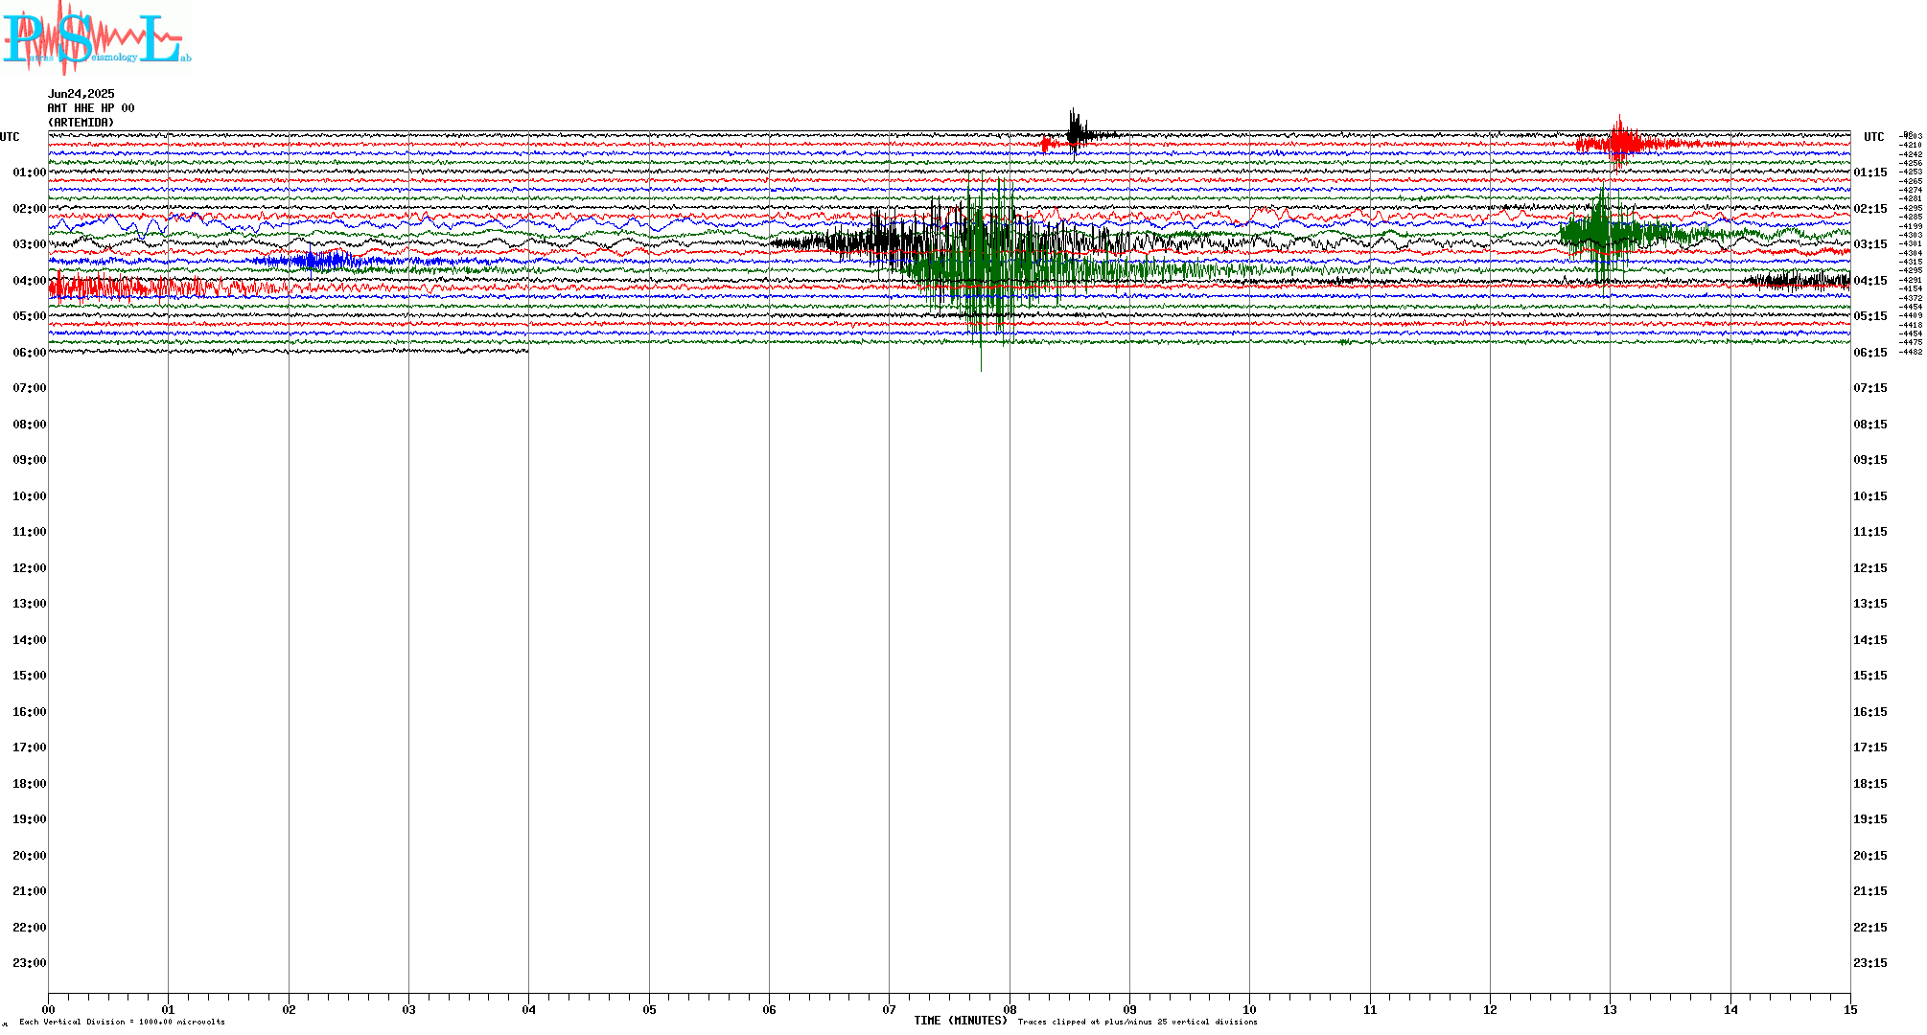This screenshot has height=1035, width=1927.
Task: Click the 18:00 hour label
Action: coord(30,784)
